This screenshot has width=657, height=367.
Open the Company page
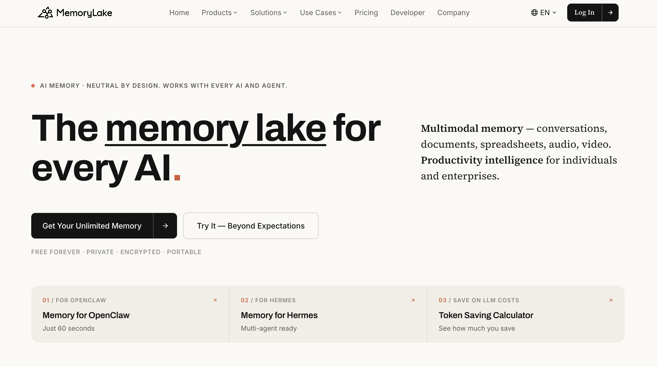453,13
